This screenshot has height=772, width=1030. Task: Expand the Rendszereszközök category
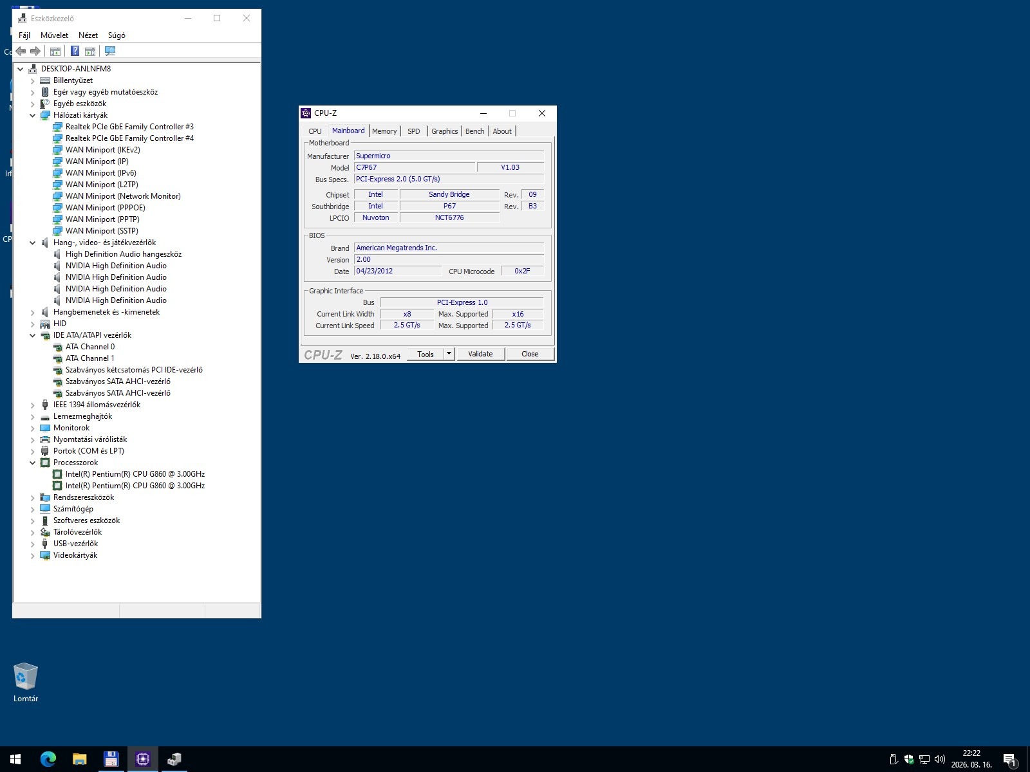(x=33, y=497)
